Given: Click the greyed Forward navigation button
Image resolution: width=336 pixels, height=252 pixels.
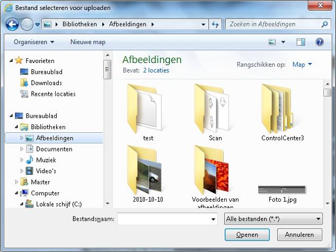Looking at the screenshot, I should pyautogui.click(x=27, y=24).
